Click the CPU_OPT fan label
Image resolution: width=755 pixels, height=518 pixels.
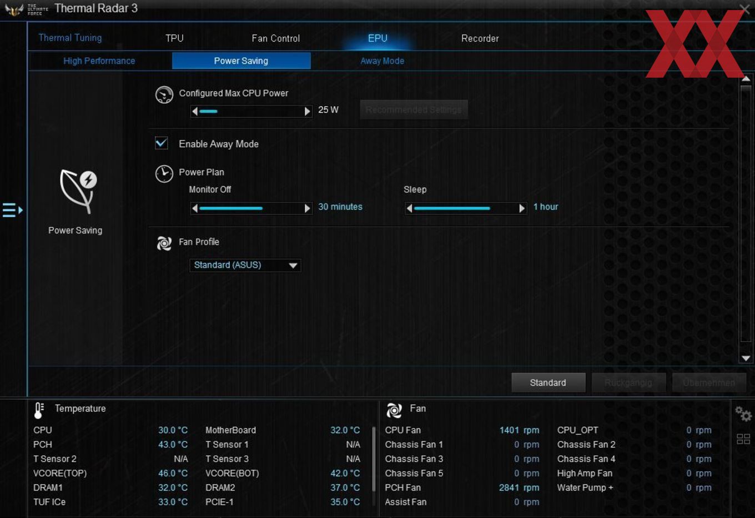click(x=578, y=430)
